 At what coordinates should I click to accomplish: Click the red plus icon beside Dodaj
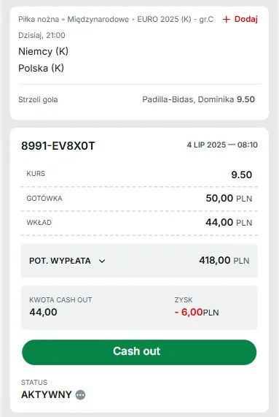[227, 20]
